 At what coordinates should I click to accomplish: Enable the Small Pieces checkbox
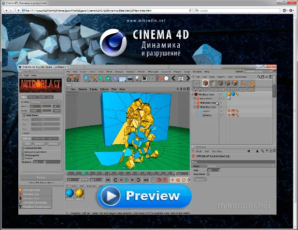point(24,115)
